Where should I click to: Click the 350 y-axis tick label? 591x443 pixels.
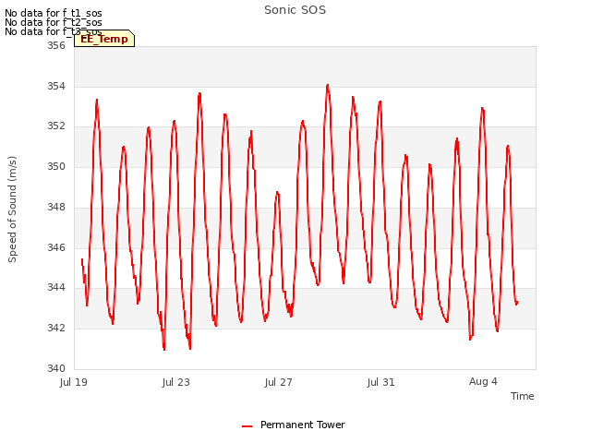56,166
